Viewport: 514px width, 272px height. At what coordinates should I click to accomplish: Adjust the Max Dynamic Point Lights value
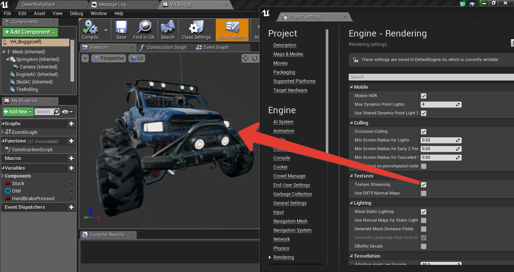coord(441,105)
